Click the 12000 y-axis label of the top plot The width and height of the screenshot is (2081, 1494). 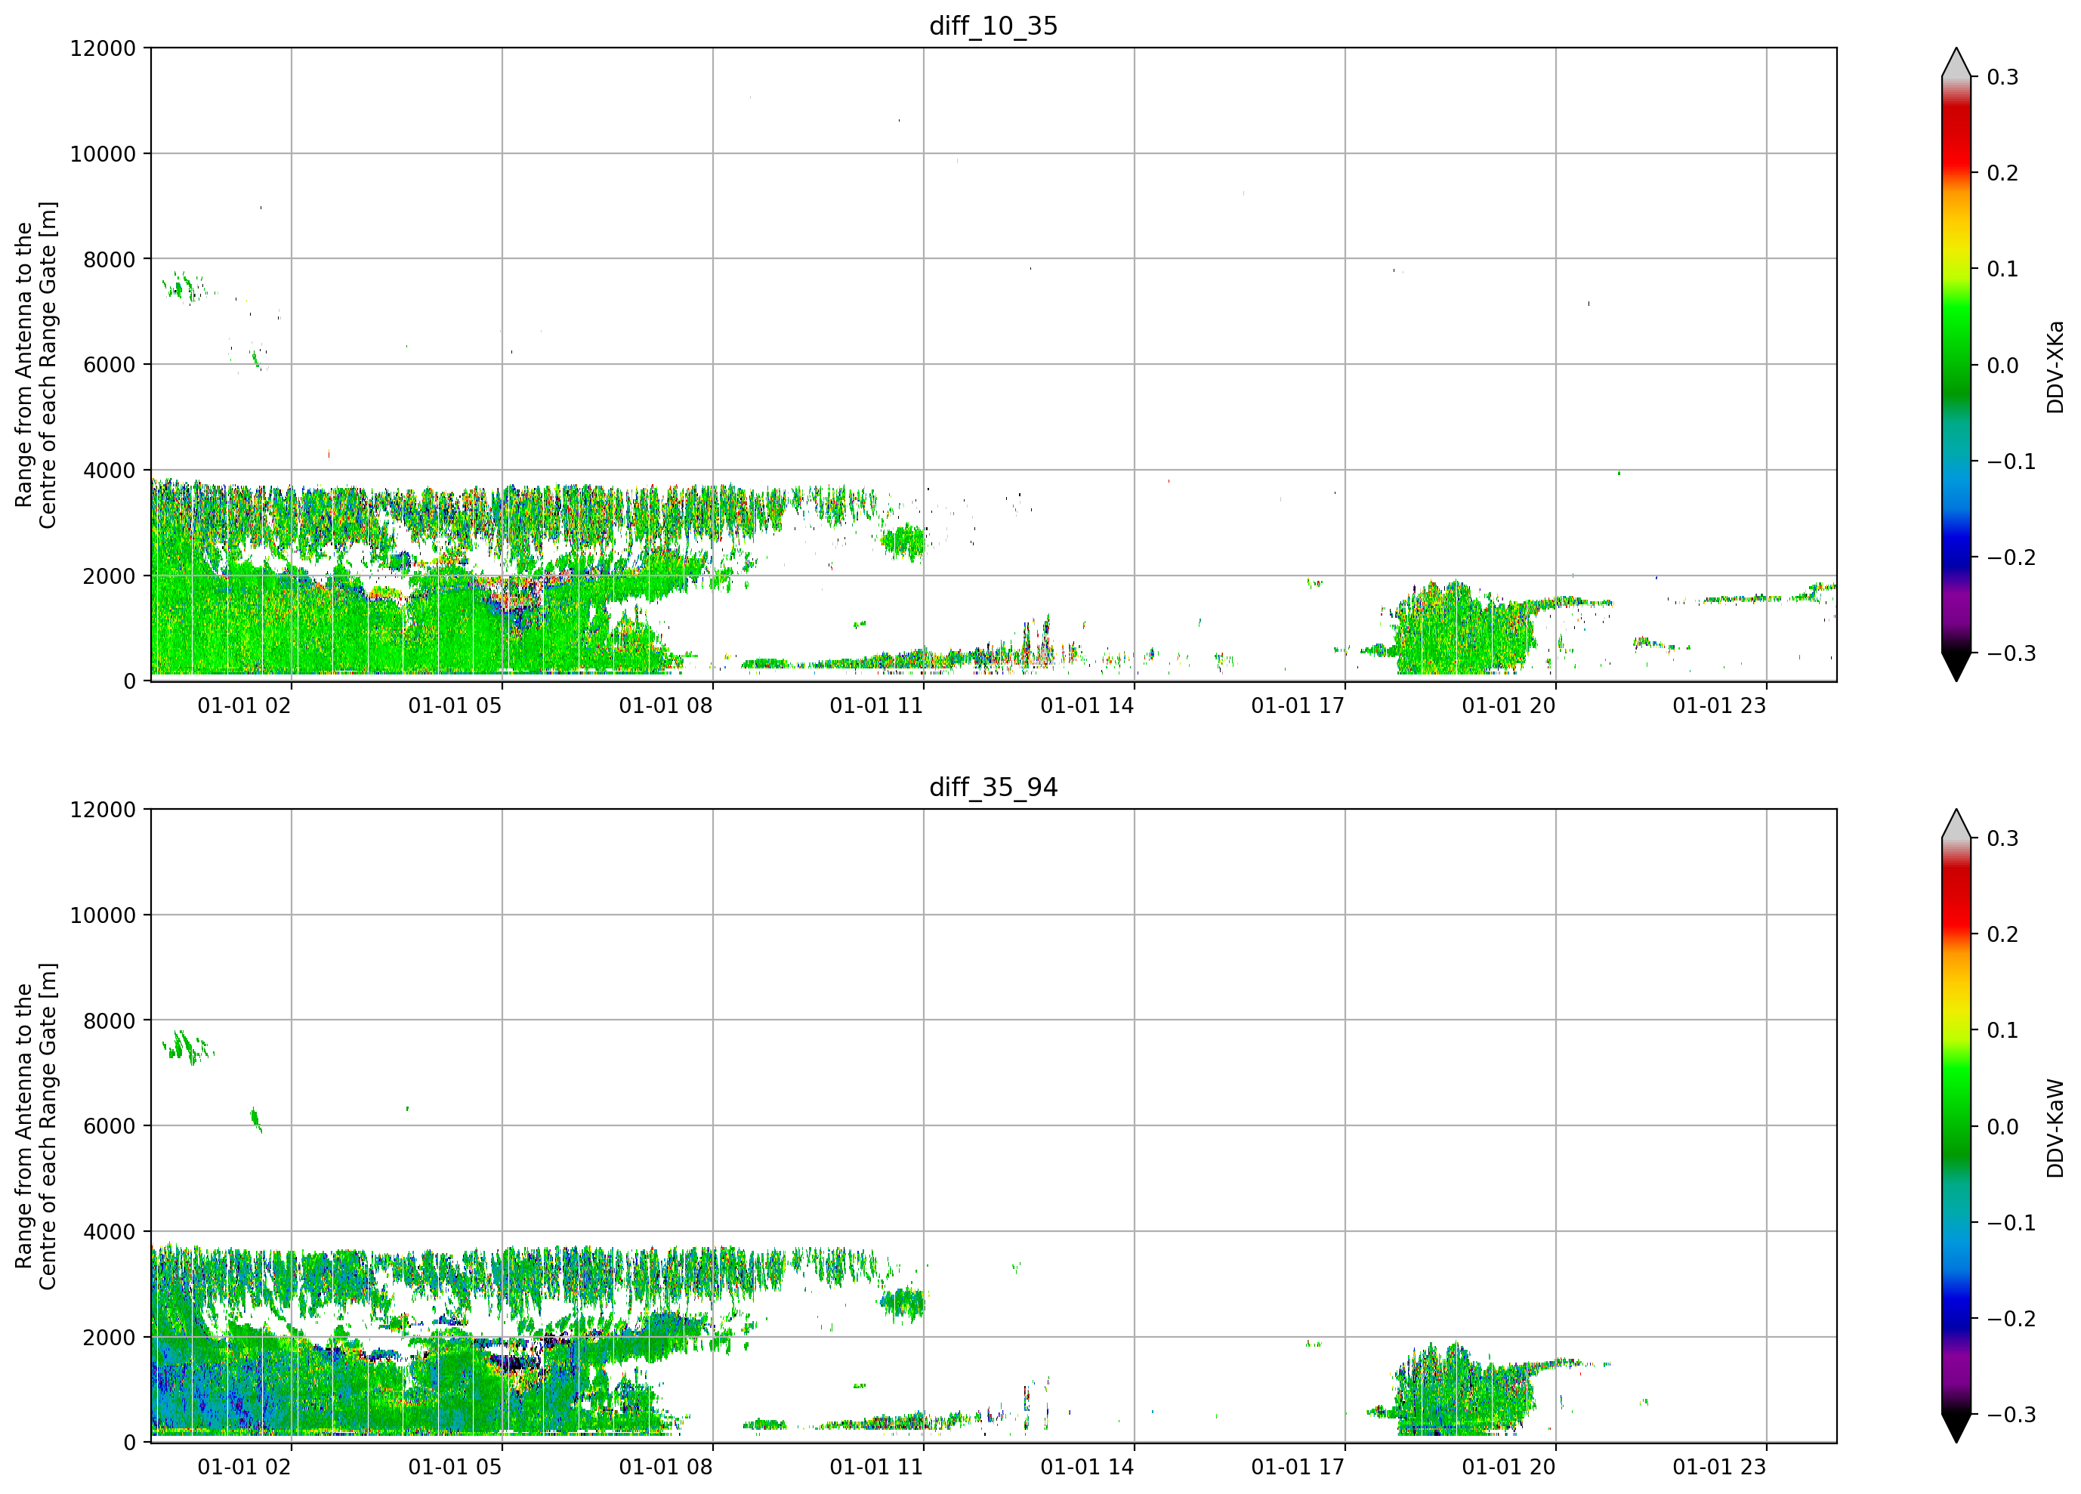pos(103,48)
